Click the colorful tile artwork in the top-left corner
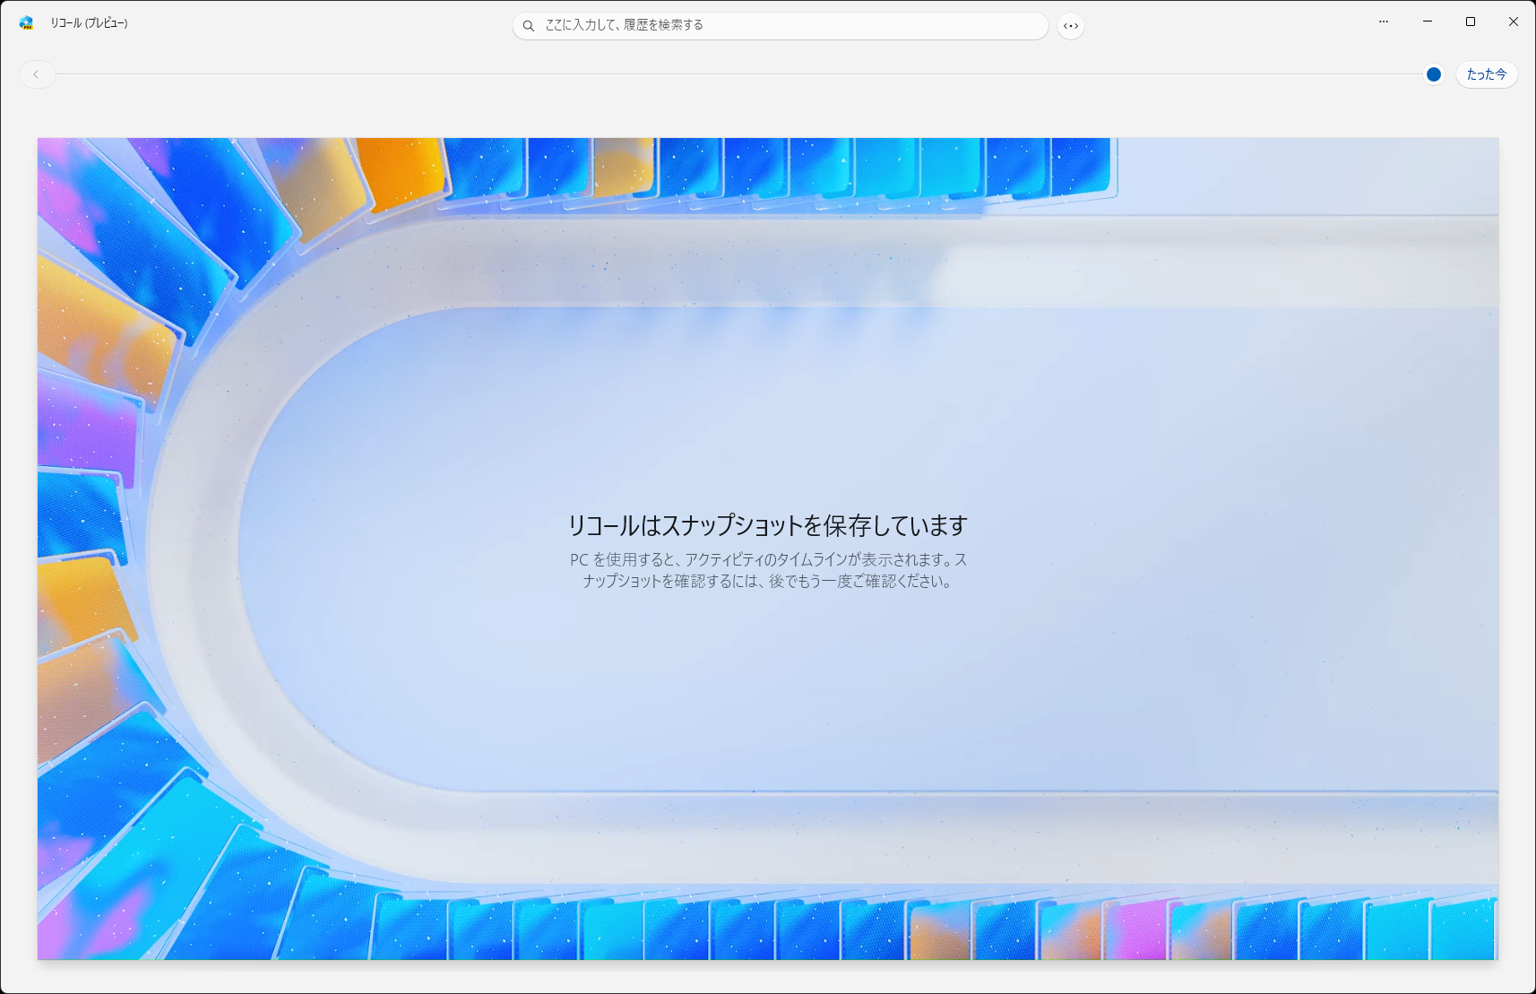The height and width of the screenshot is (994, 1536). [134, 224]
